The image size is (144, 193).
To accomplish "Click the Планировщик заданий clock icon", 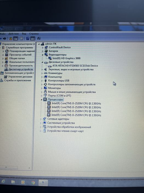I will 7,51.
